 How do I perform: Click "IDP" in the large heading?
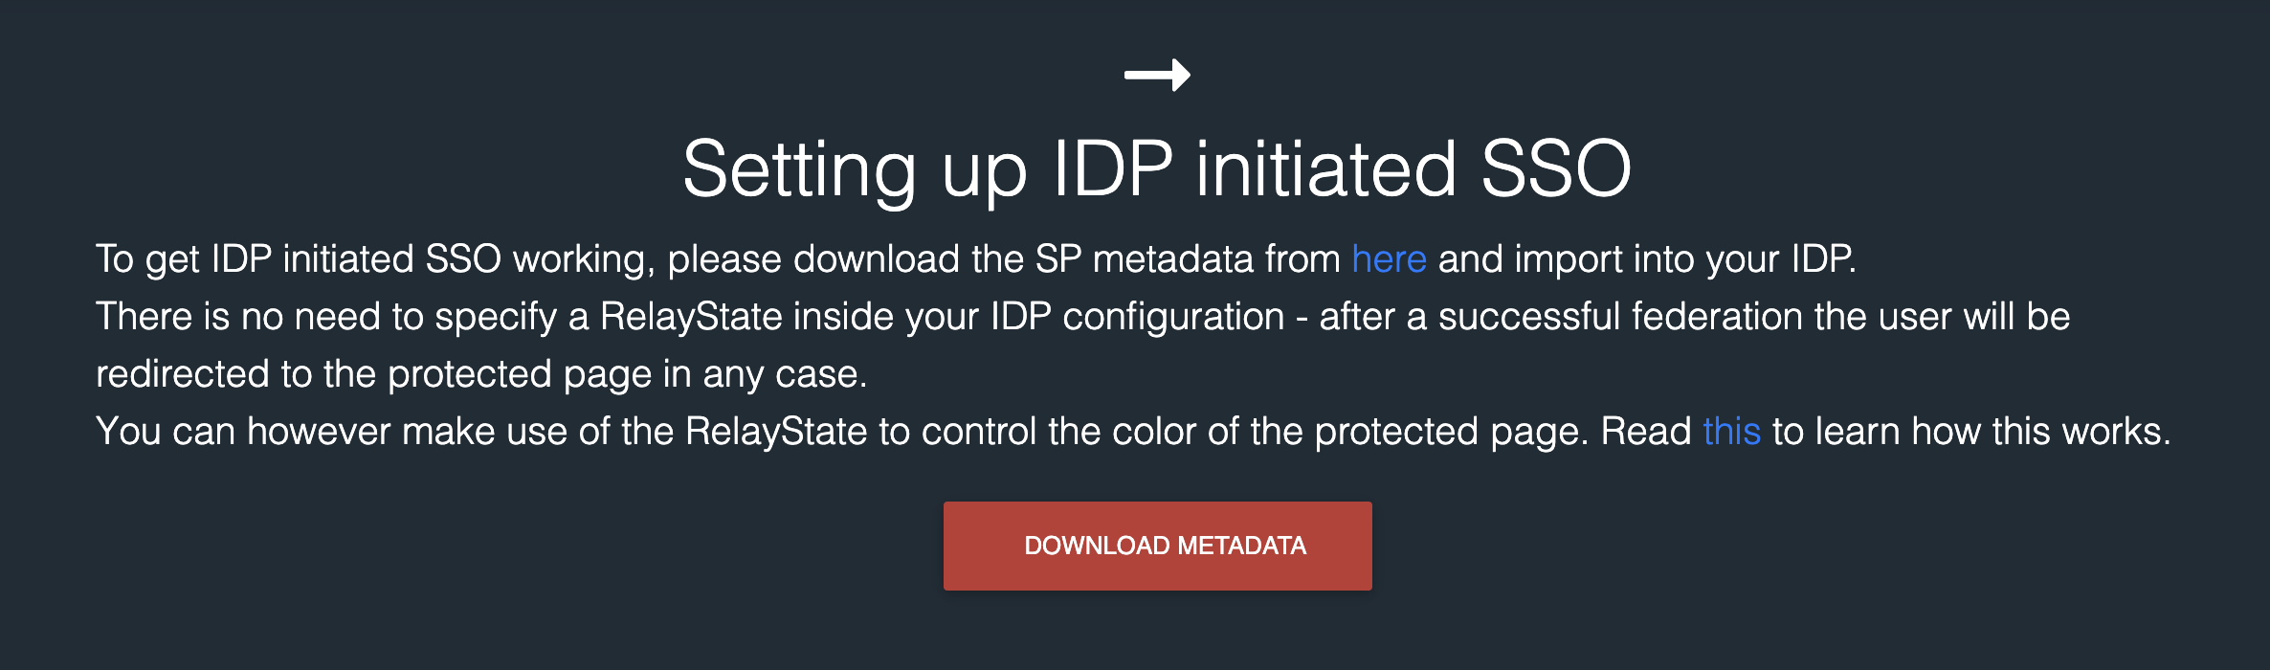pos(1112,168)
